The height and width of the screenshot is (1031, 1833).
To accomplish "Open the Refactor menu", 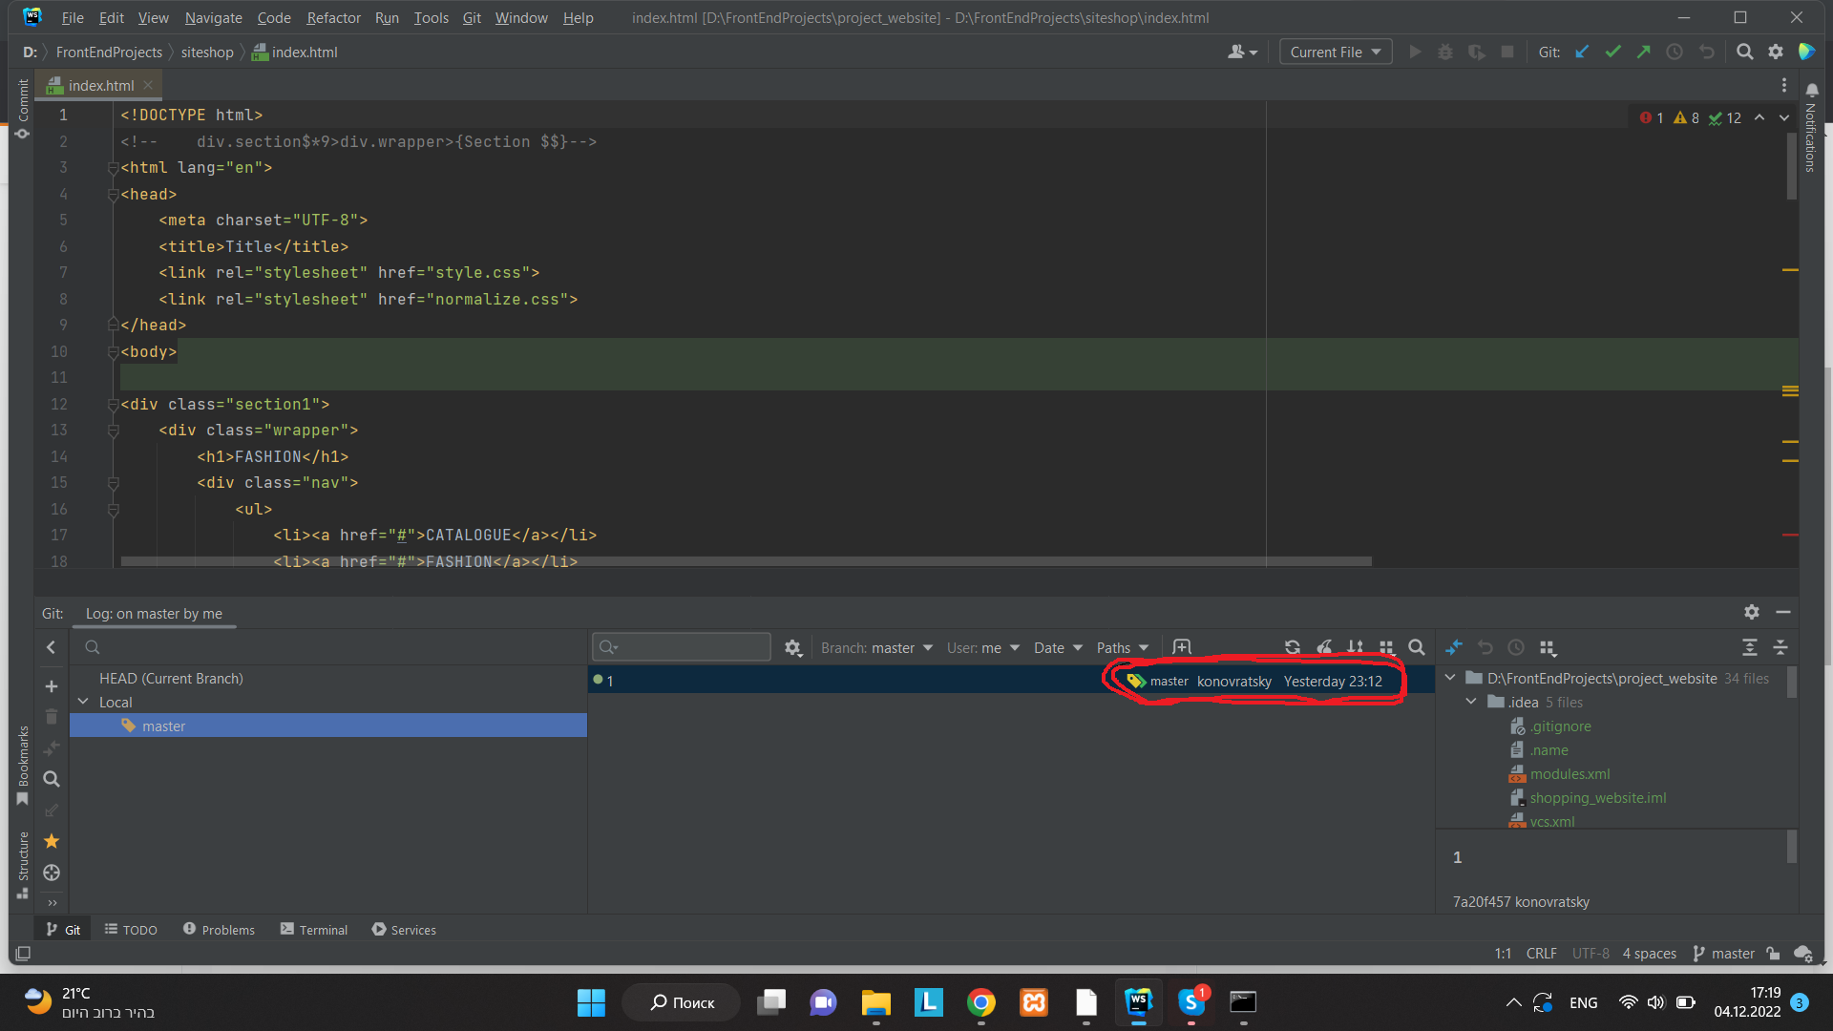I will point(333,18).
